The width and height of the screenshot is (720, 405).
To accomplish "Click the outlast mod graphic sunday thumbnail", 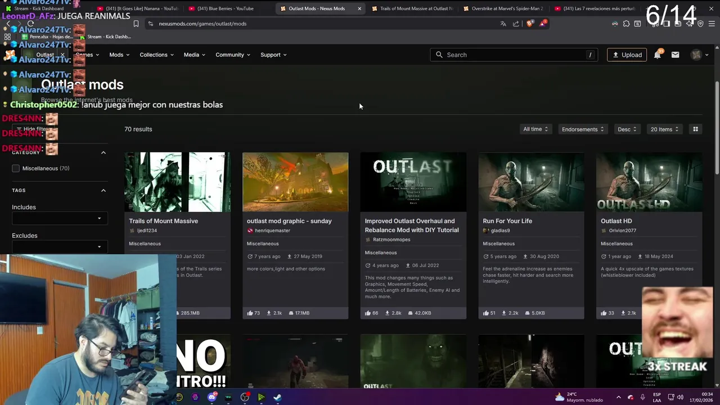I will [x=295, y=182].
